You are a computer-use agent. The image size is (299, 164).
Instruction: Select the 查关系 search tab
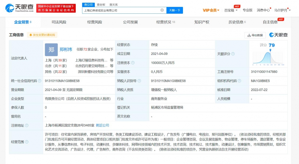(113, 4)
